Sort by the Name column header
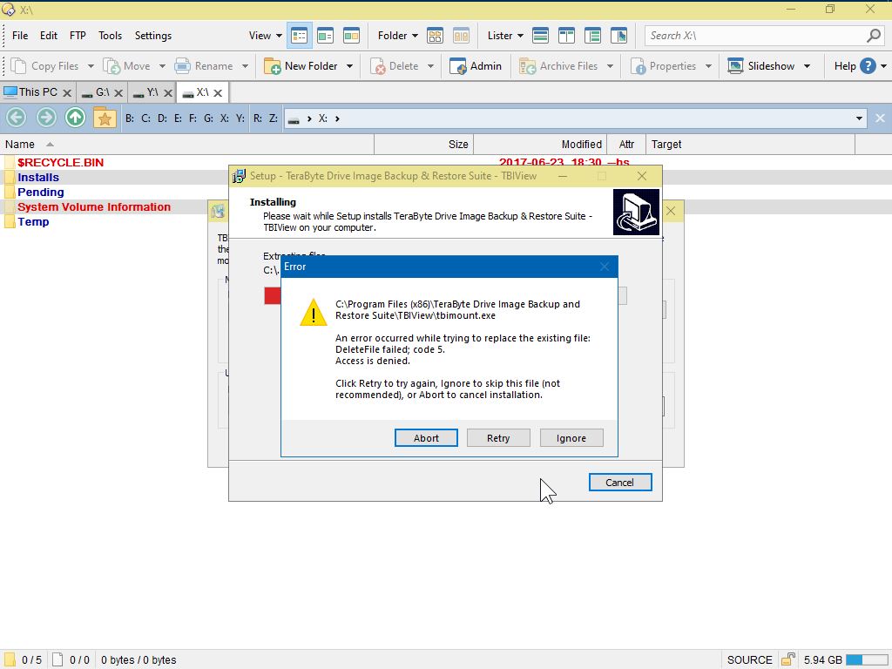The height and width of the screenshot is (669, 892). [187, 145]
